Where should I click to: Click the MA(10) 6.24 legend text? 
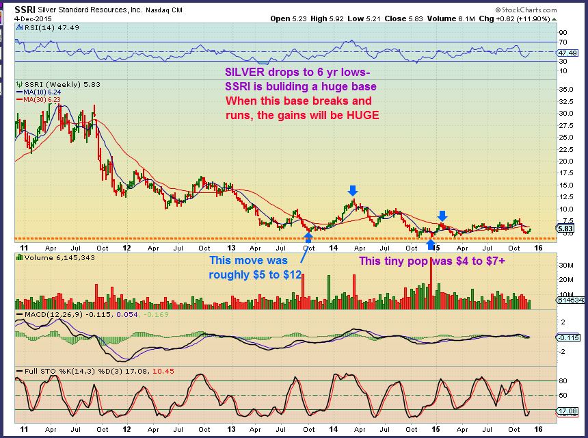coord(42,92)
